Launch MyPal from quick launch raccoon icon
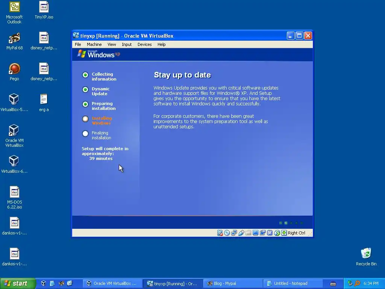 pos(61,283)
